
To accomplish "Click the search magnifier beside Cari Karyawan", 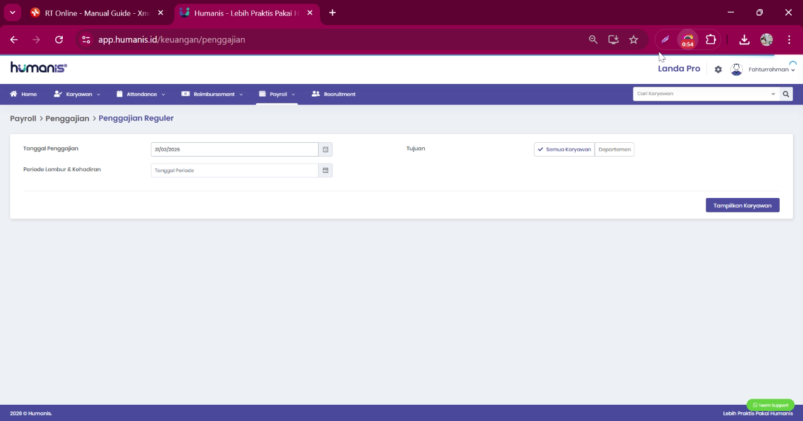I will click(x=785, y=94).
